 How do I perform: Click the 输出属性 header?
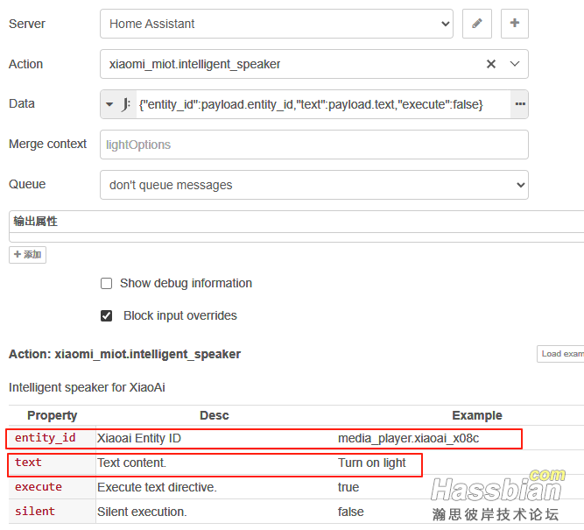tap(35, 222)
